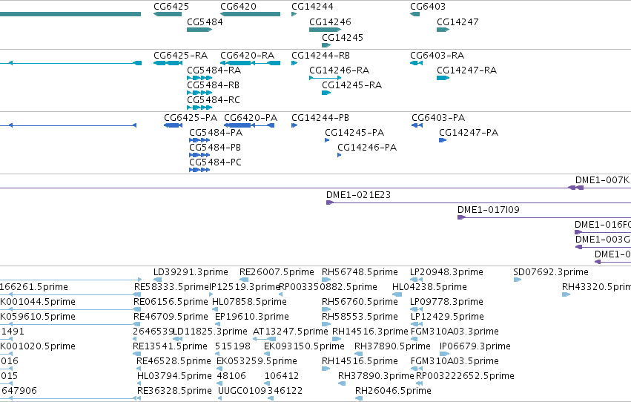Click the CG14245-RA transcript label
Screen dimensions: 631x402
351,85
